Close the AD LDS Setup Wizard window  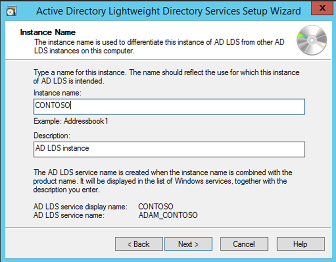tap(322, 8)
